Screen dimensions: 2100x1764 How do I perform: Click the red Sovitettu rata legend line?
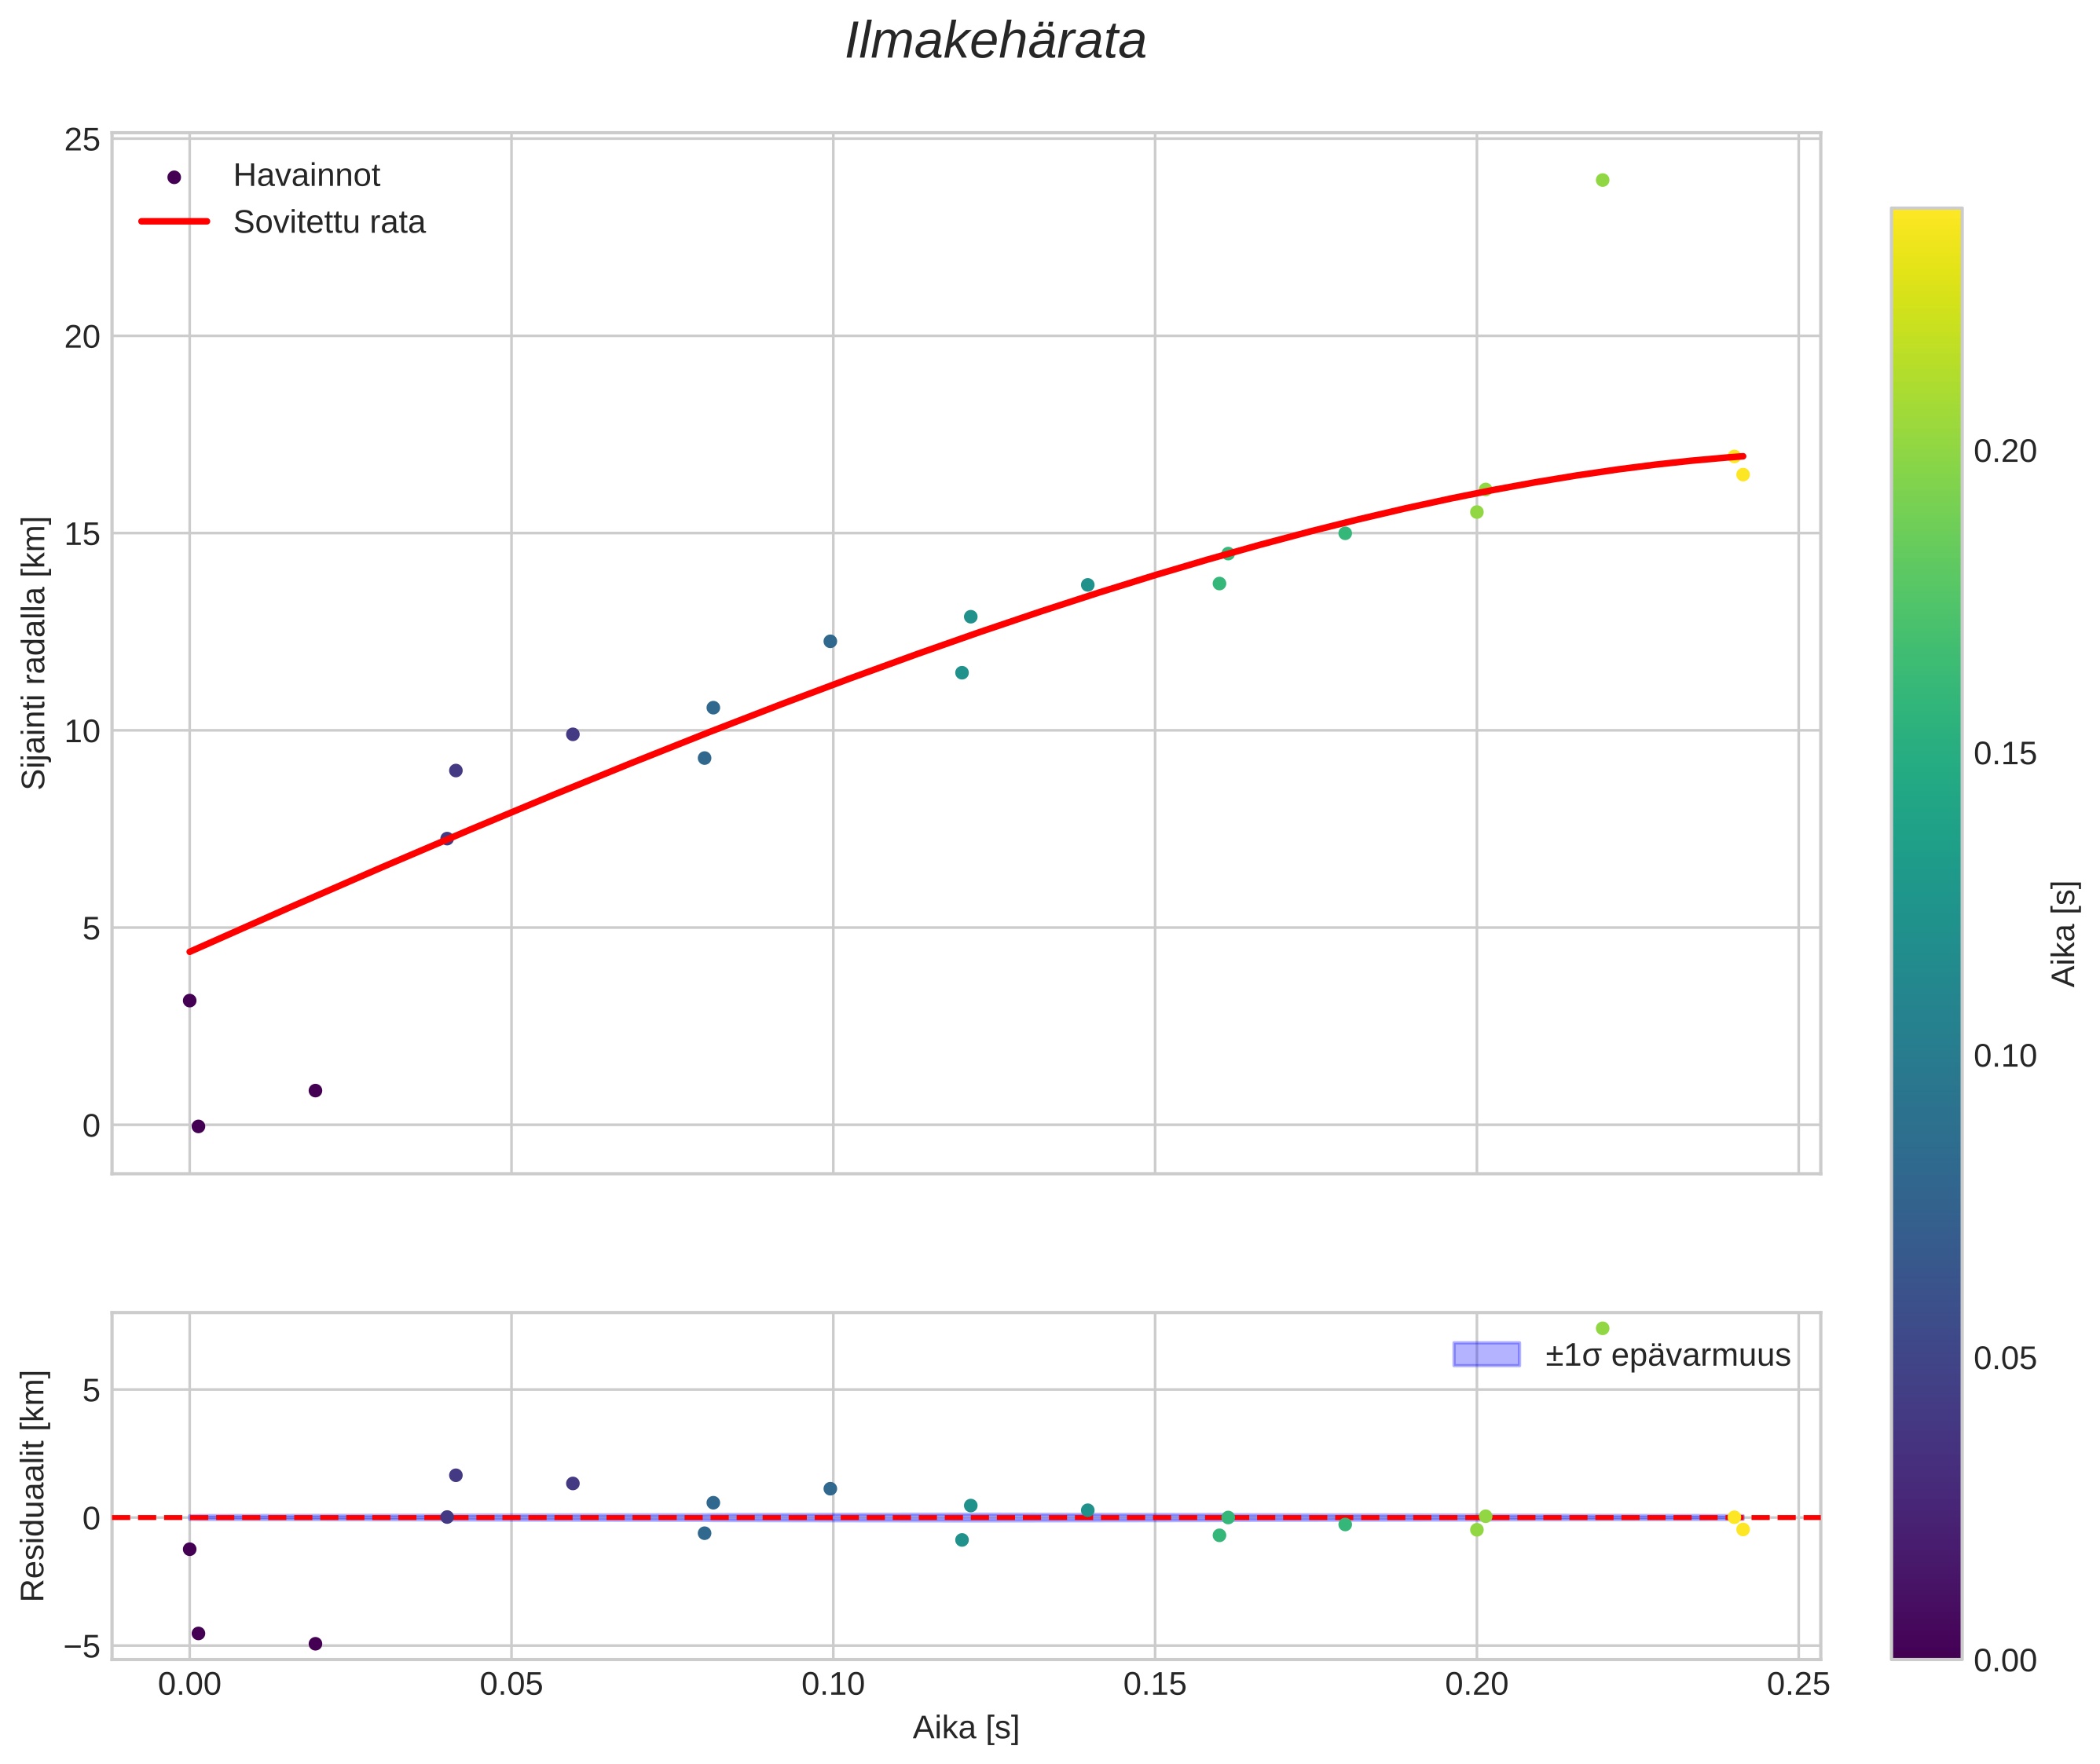pos(174,222)
